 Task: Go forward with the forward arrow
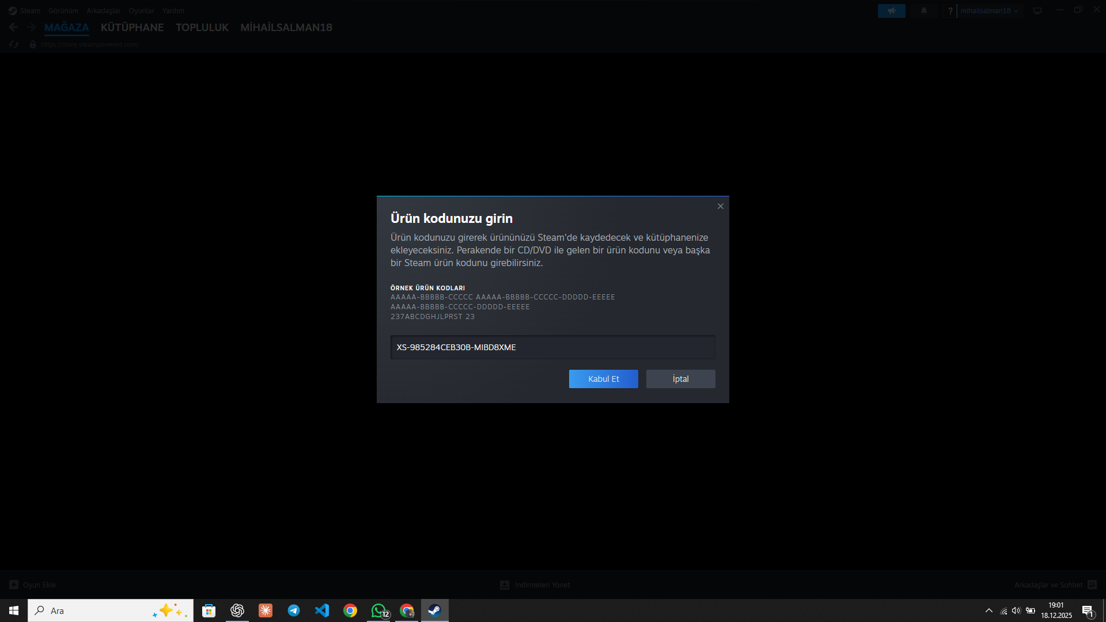click(x=32, y=27)
